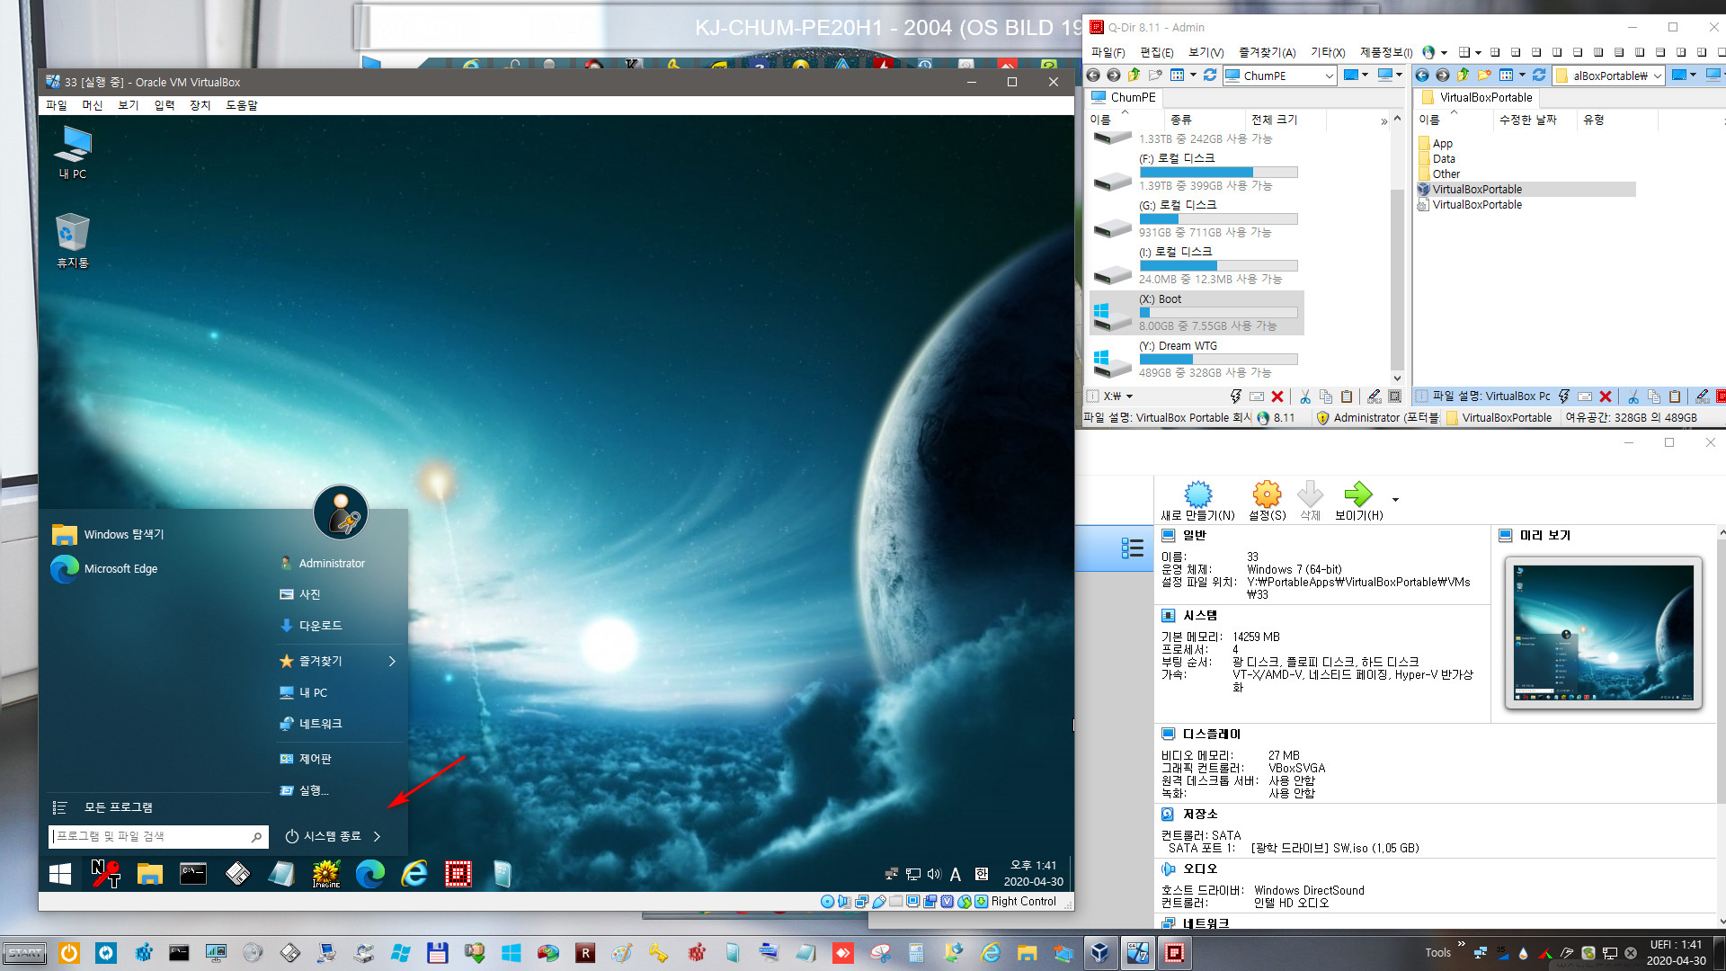
Task: Open 제어판 from start menu
Action: [306, 759]
